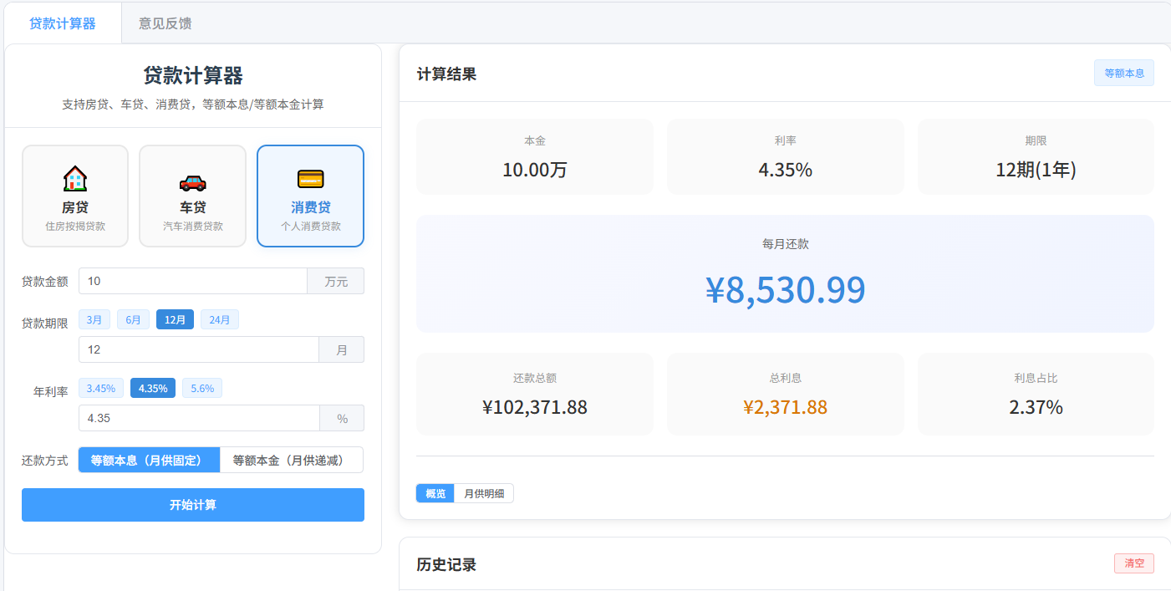
Task: Open the 贷款计算器 tab
Action: click(x=63, y=23)
